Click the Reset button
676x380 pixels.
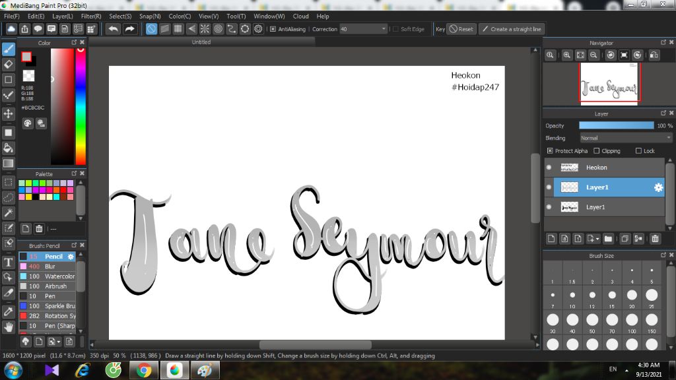pos(461,29)
